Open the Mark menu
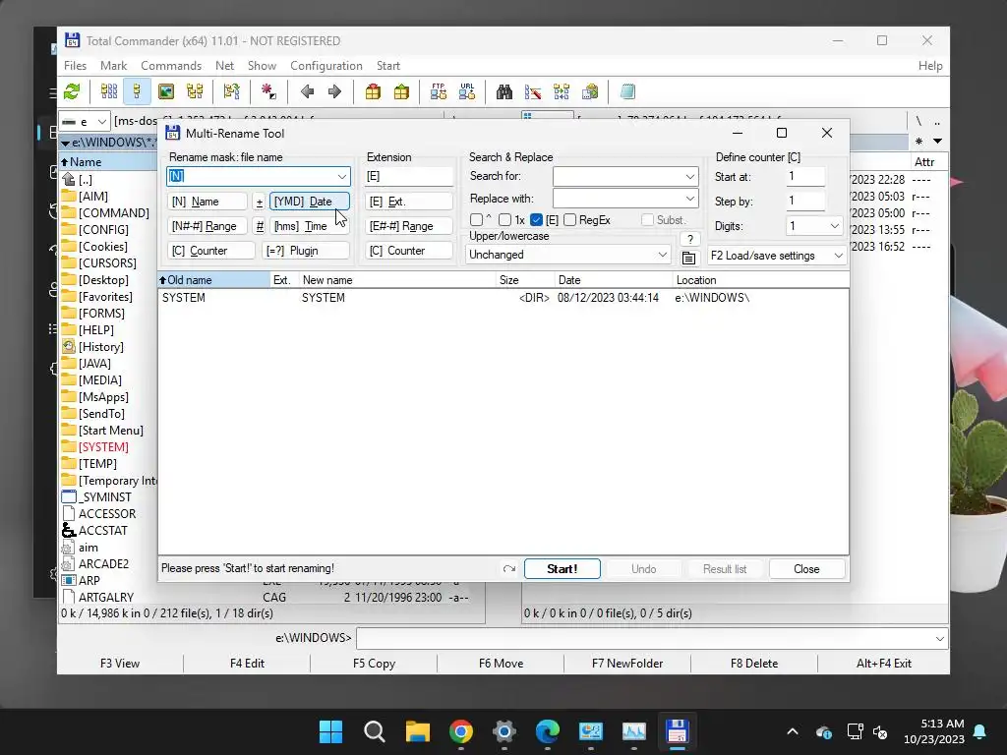This screenshot has width=1007, height=755. coord(114,66)
